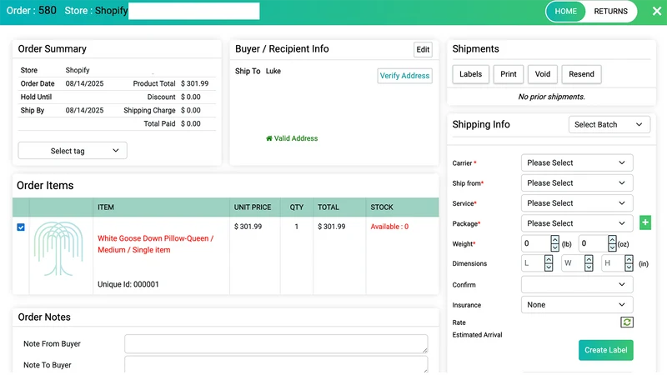Click the No prior shipments. message
The height and width of the screenshot is (375, 667).
(x=551, y=97)
